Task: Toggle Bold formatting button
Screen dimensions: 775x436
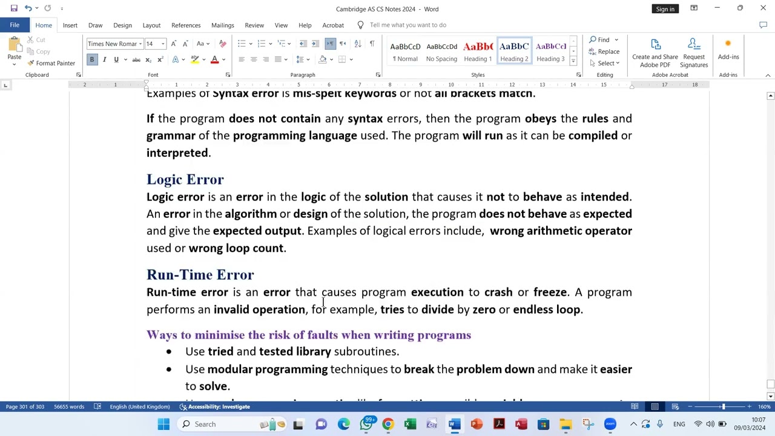Action: coord(92,59)
